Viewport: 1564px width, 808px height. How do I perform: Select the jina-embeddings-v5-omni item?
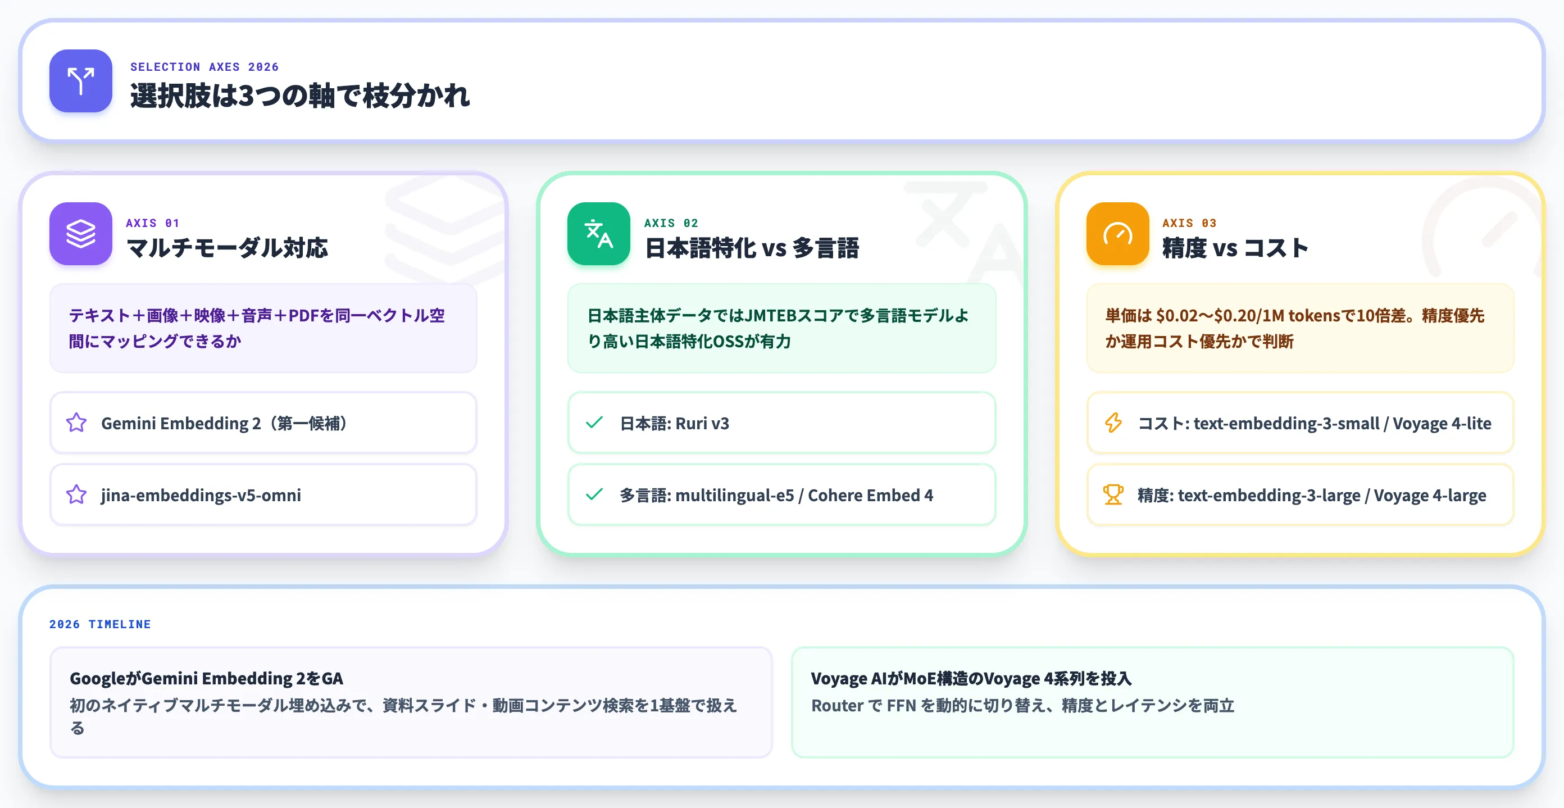point(263,495)
